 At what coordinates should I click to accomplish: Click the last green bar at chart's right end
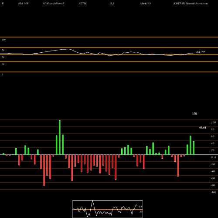point(194,148)
